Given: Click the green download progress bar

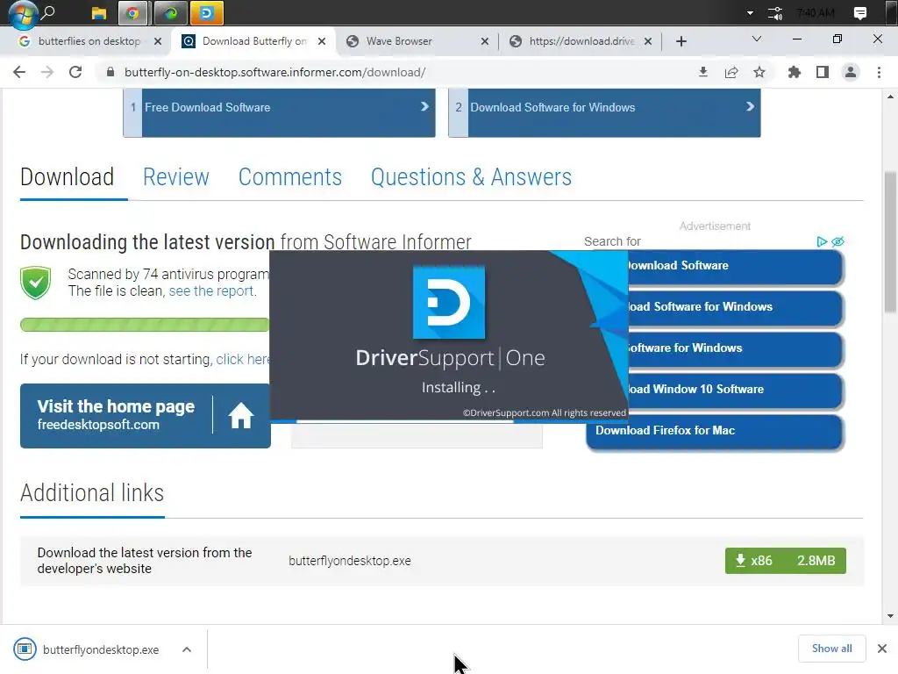Looking at the screenshot, I should (x=145, y=325).
